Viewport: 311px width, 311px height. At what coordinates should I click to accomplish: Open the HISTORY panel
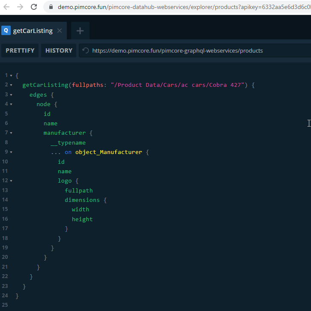tap(59, 50)
